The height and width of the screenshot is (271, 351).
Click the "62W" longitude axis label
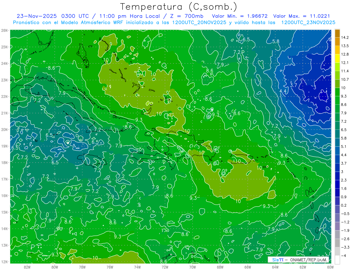pyautogui.click(x=302, y=267)
